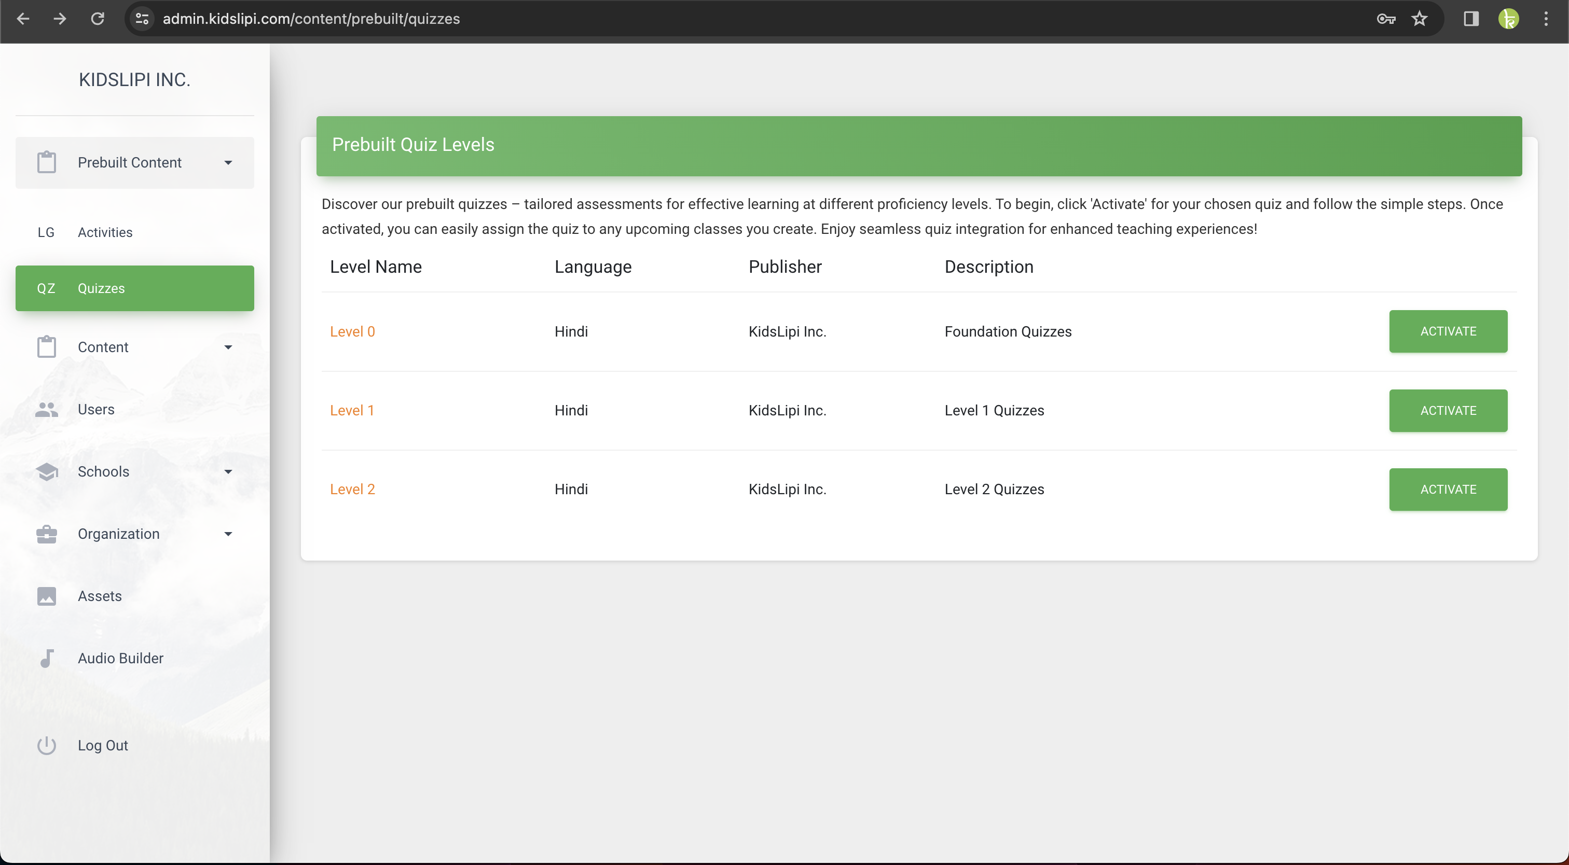
Task: Expand the Prebuilt Content dropdown arrow
Action: click(228, 162)
